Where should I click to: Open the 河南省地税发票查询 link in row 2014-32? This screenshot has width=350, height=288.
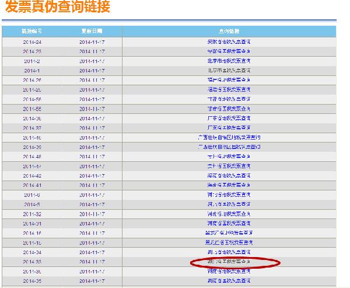[x=229, y=214]
